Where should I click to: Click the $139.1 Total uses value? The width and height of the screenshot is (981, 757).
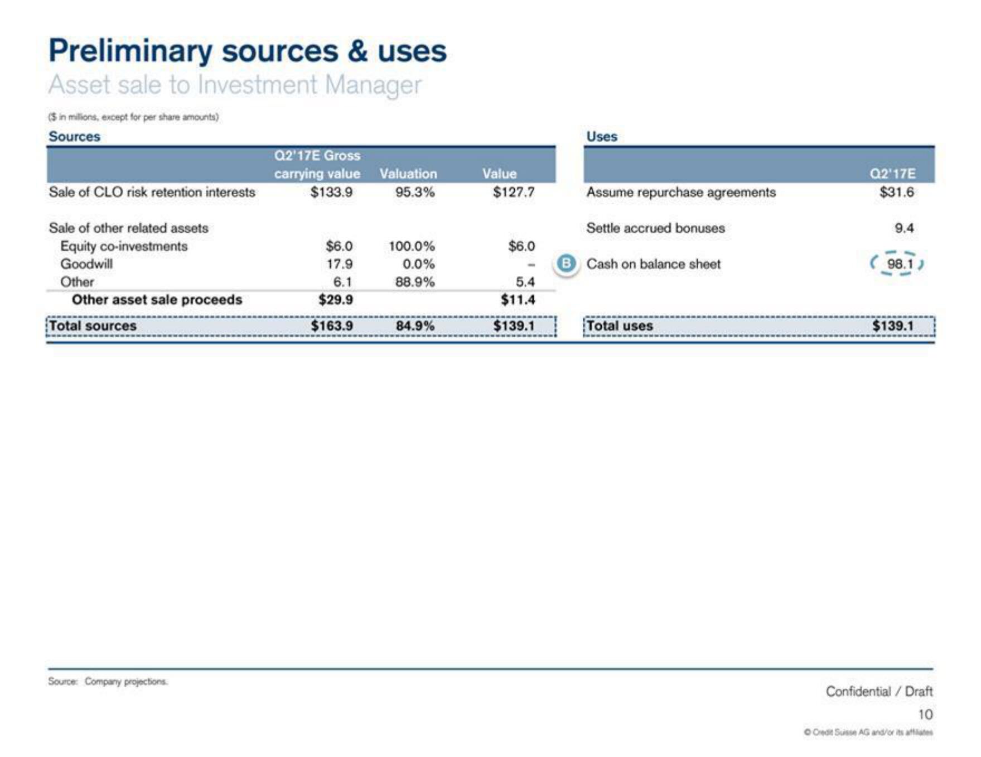tap(893, 326)
